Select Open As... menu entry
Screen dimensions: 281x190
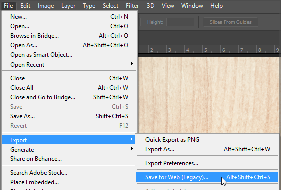(x=70, y=45)
